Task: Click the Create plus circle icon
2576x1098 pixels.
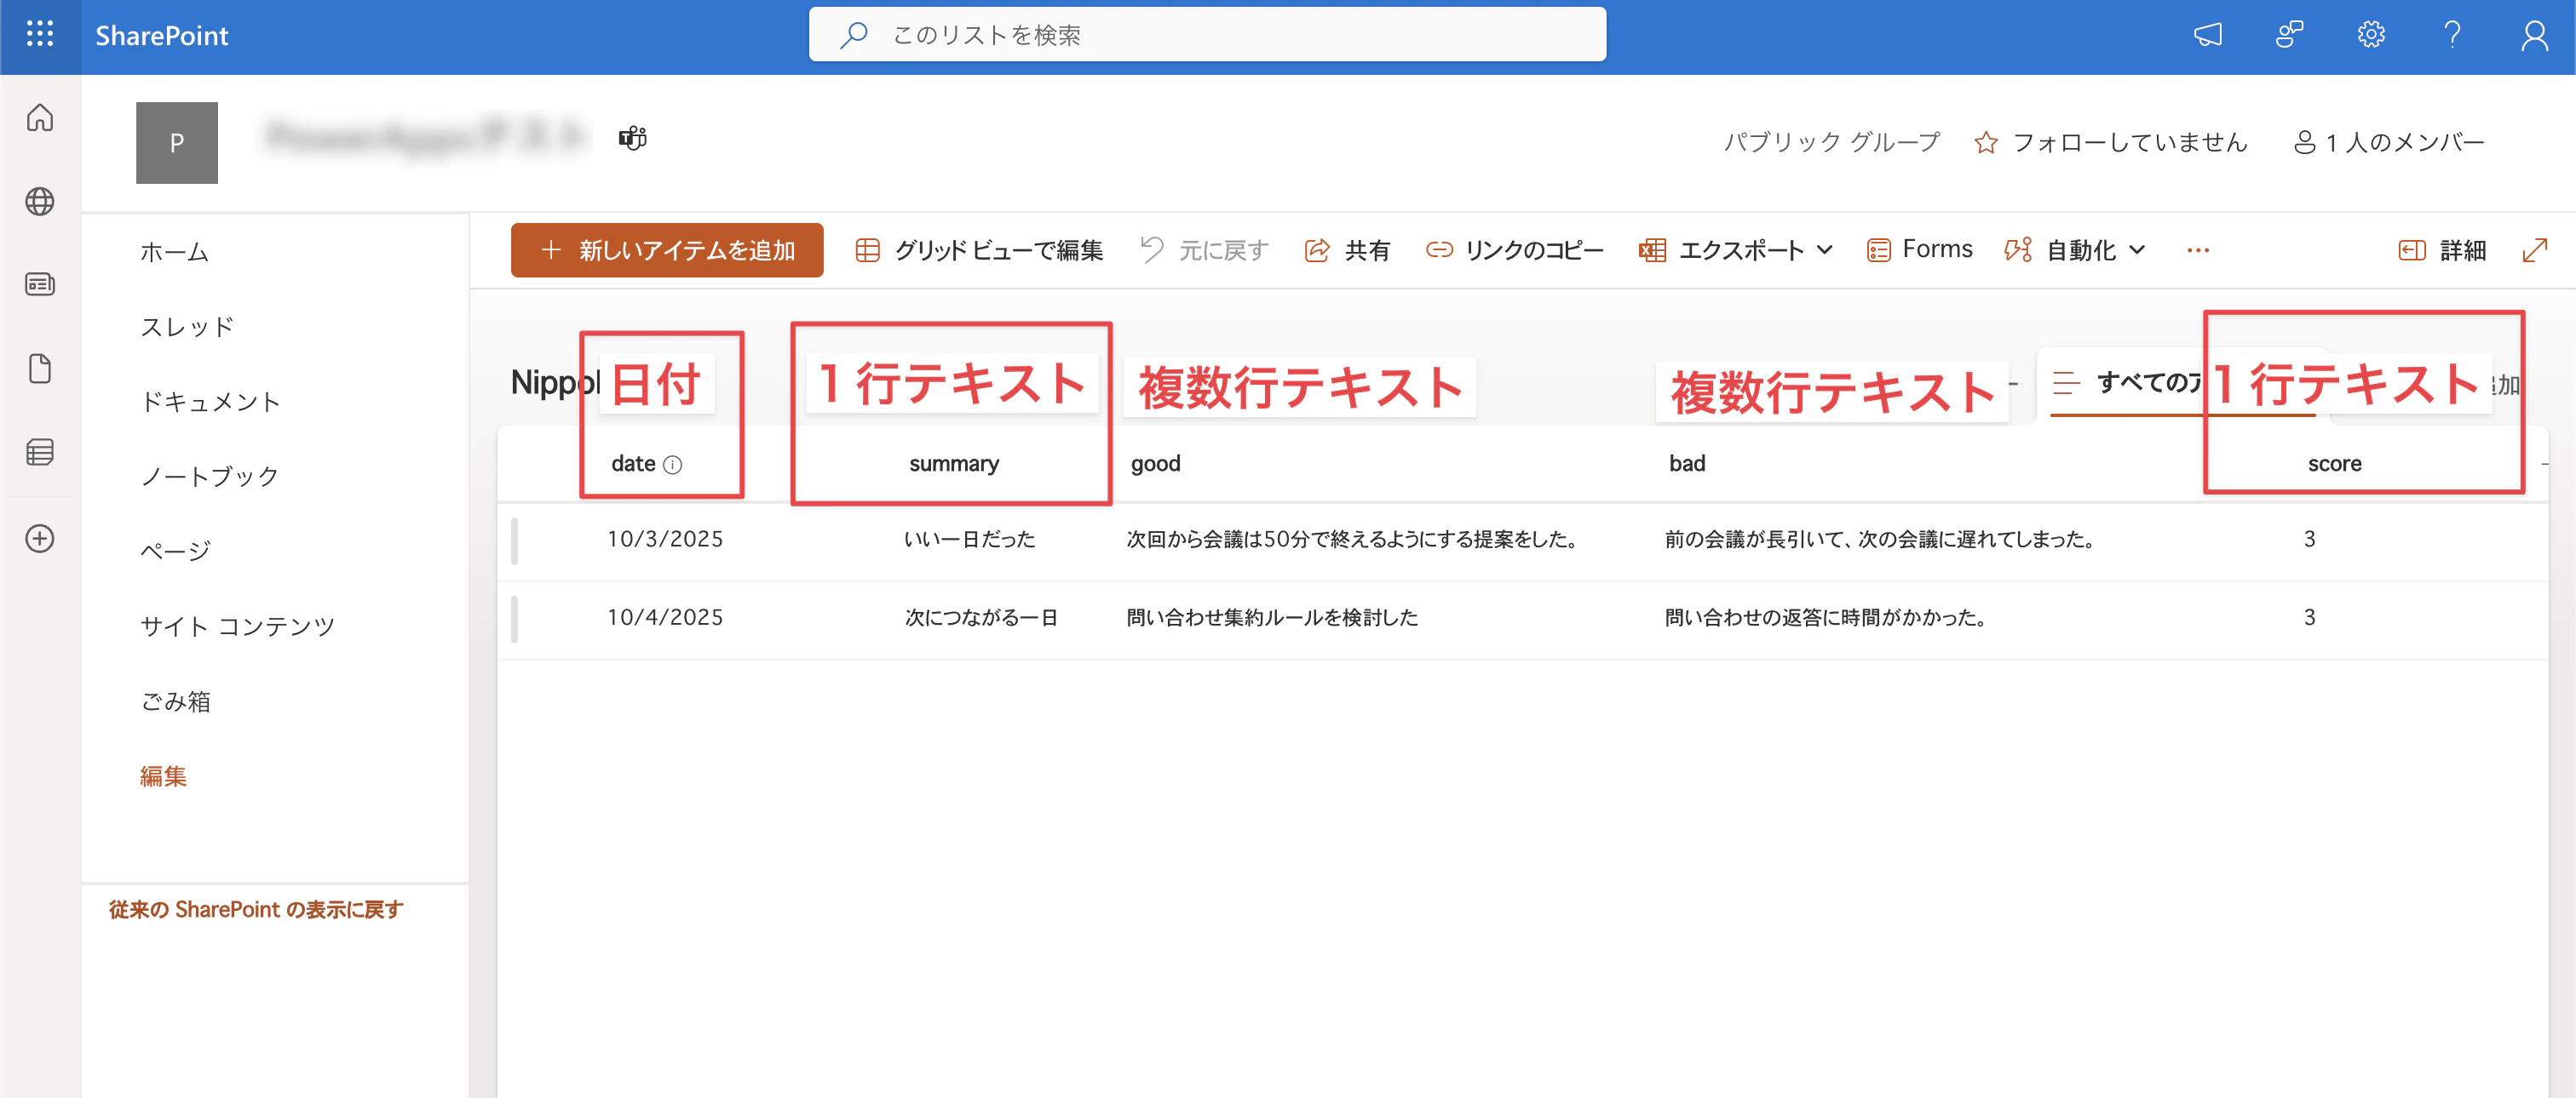Action: tap(40, 539)
